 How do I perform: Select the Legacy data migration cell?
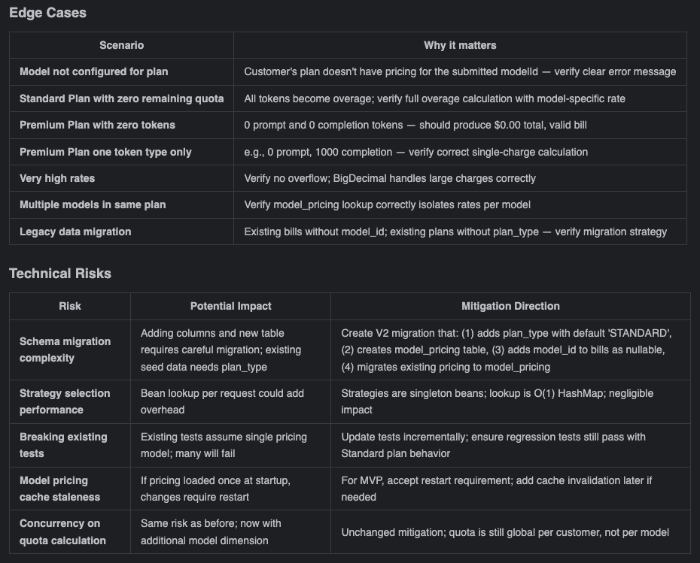(x=75, y=232)
